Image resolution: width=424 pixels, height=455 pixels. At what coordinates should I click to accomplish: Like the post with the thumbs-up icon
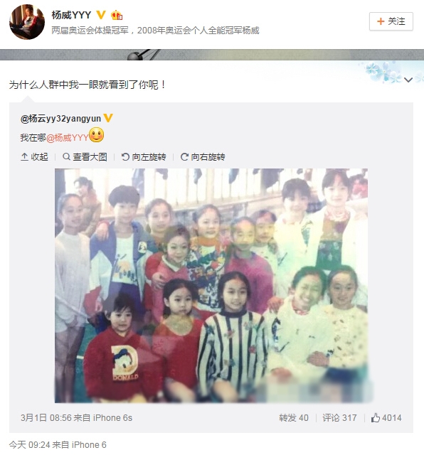click(376, 417)
